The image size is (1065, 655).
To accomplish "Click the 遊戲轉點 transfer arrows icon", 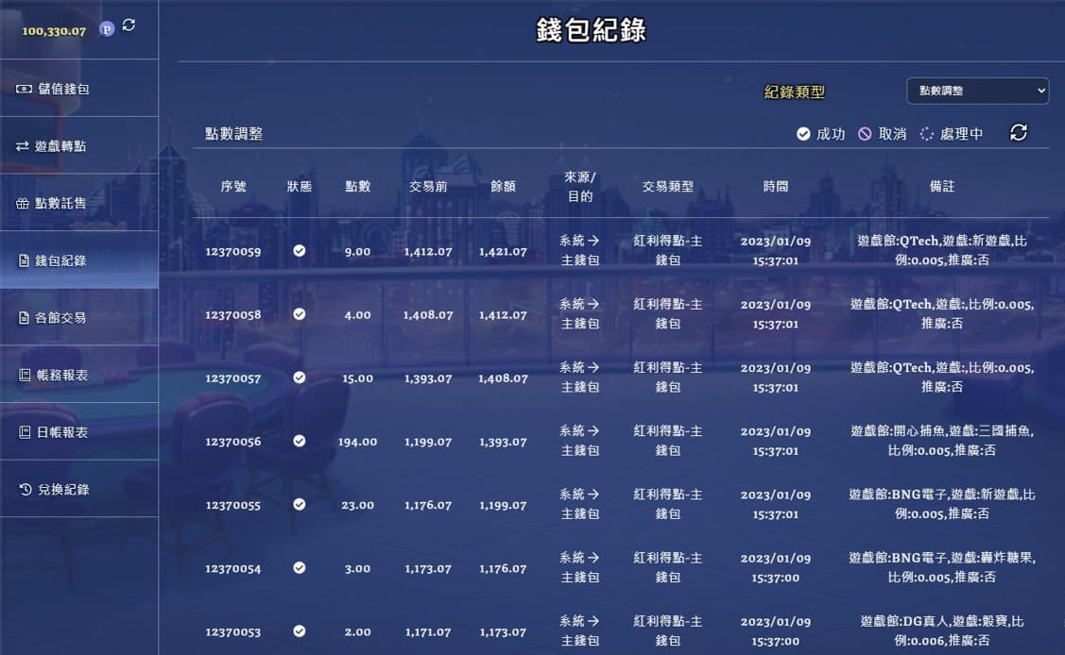I will 23,145.
